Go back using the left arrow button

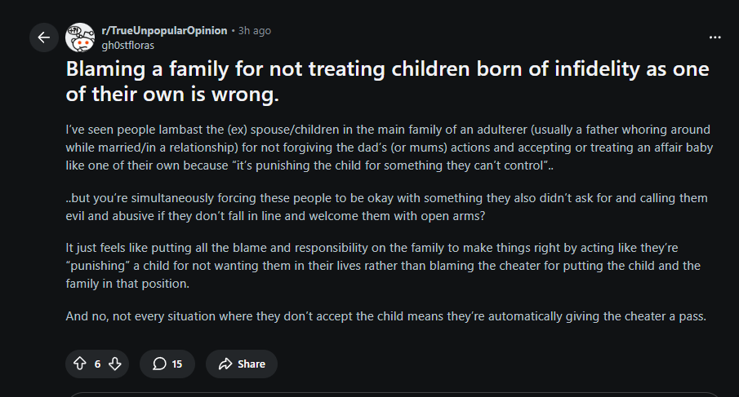tap(44, 37)
